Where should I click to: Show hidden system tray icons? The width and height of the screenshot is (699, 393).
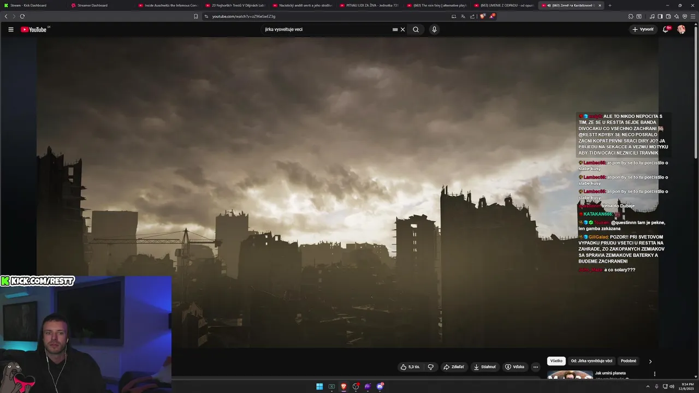(648, 386)
